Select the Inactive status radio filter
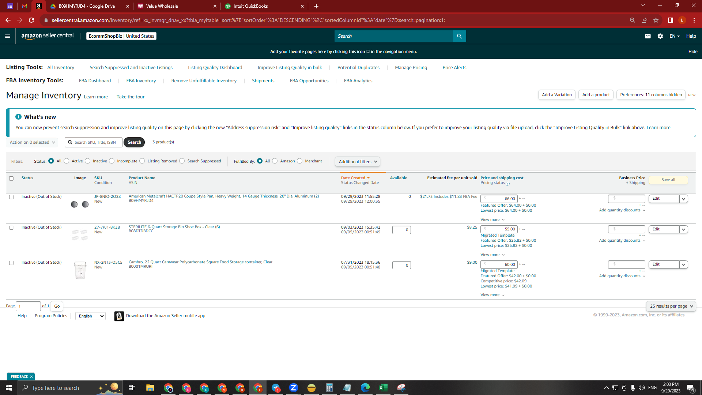702x395 pixels. (88, 161)
